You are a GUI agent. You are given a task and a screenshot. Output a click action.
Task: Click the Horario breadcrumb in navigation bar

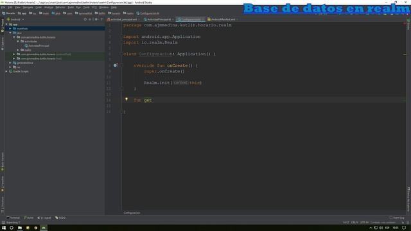click(8, 13)
